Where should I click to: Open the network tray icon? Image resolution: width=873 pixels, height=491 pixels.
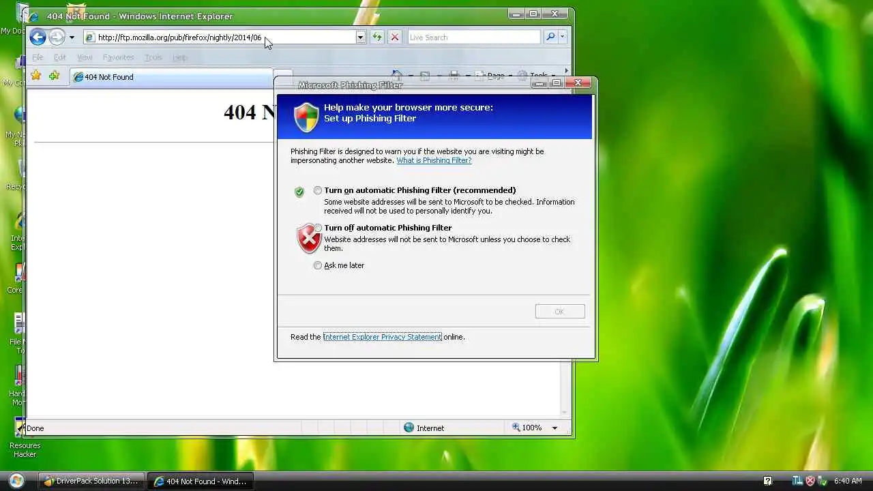pos(797,481)
